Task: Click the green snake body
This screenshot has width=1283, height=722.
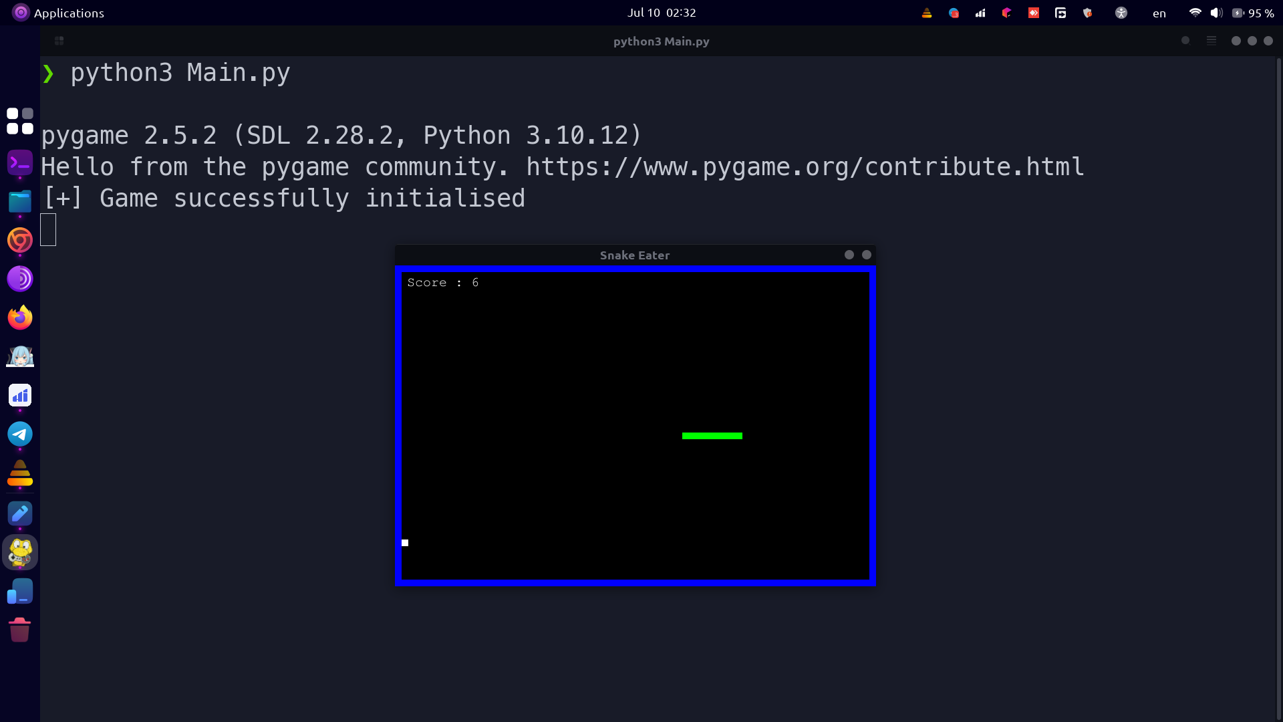Action: click(x=712, y=436)
